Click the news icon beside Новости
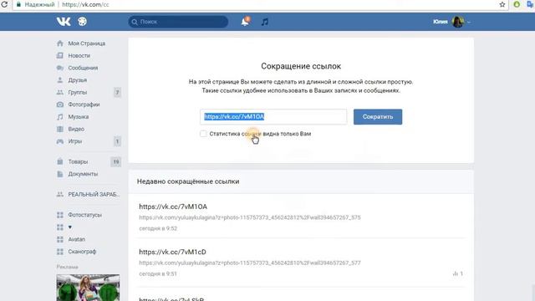Screen dimensions: 535x301 click(60, 55)
